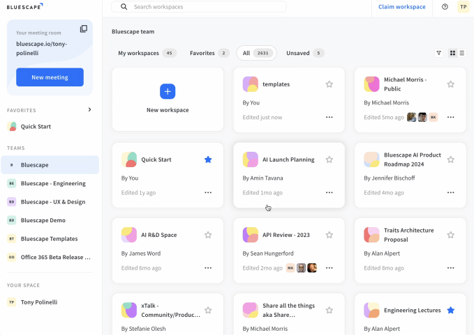Click the filter icon above workspaces
474x335 pixels.
[438, 53]
